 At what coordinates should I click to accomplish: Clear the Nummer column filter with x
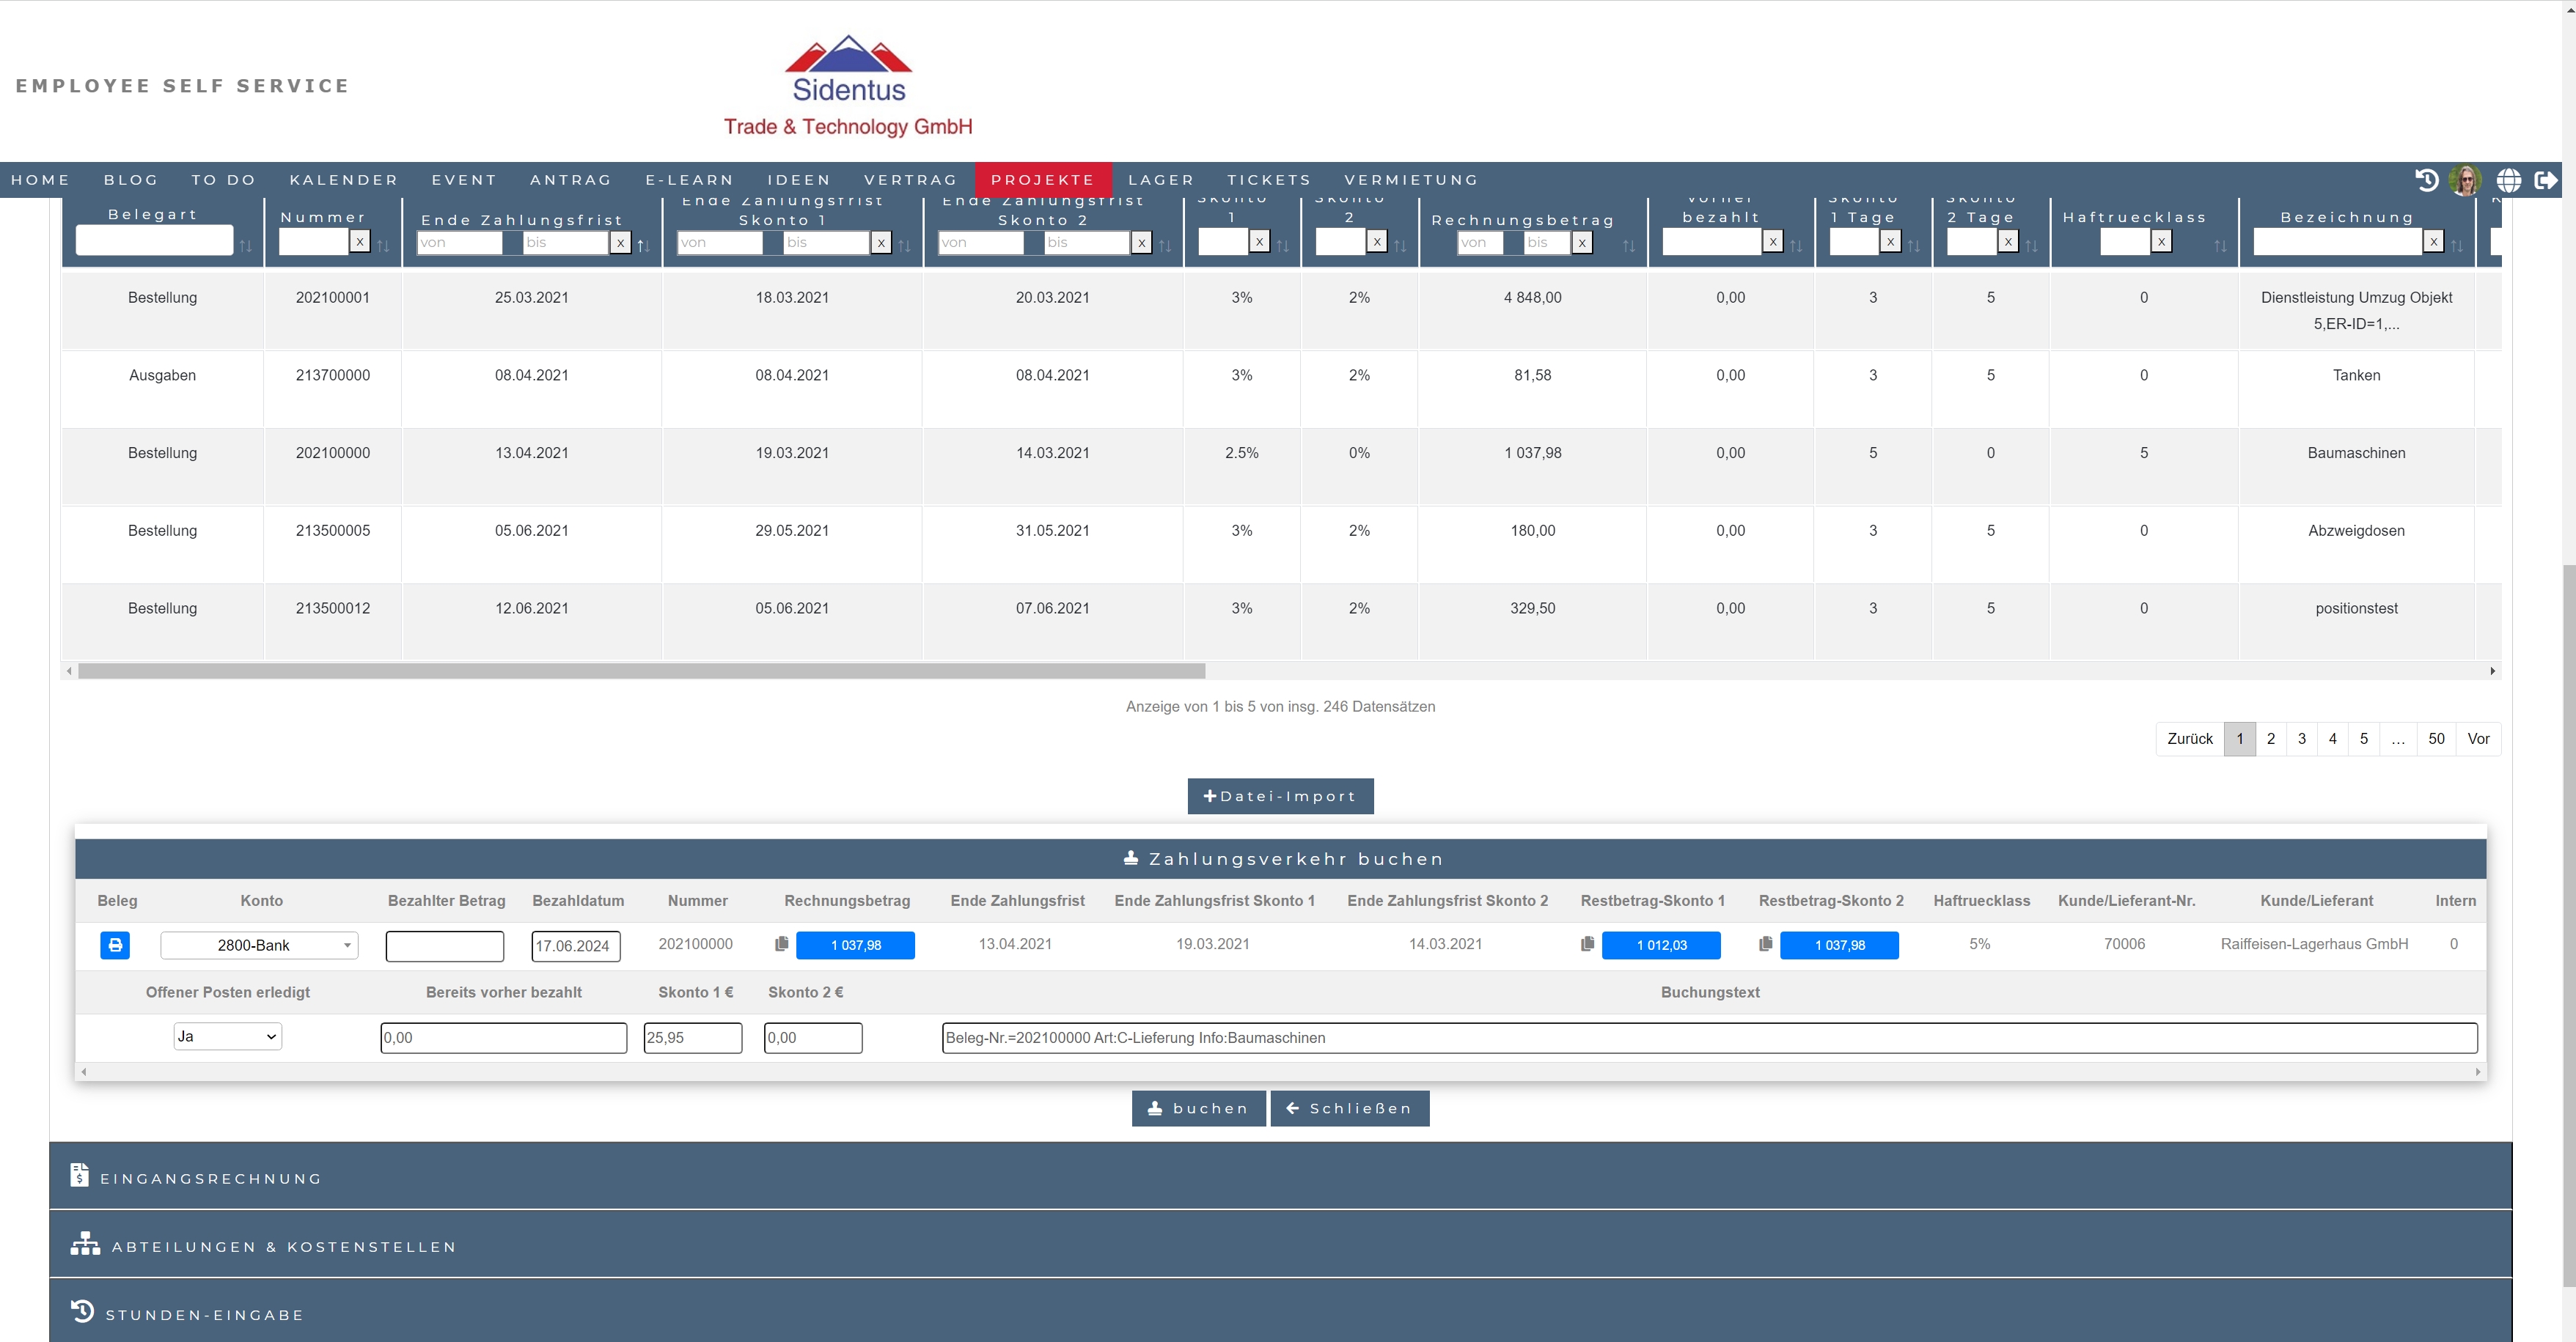click(x=359, y=242)
